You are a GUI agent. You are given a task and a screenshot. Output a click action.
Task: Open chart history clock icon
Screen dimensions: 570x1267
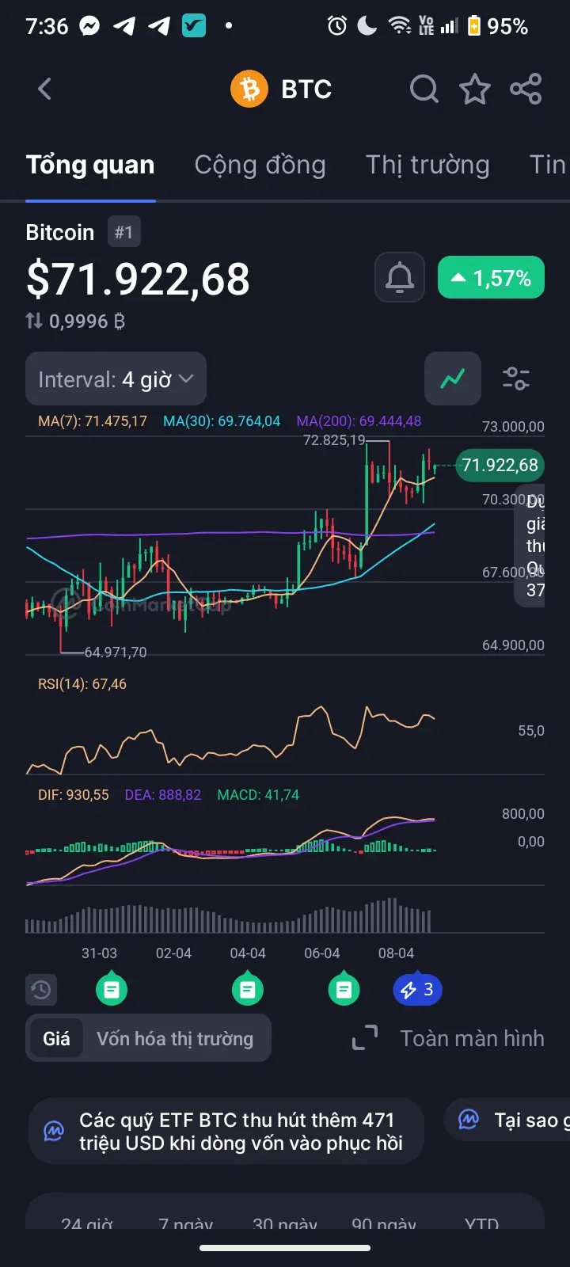click(x=40, y=989)
